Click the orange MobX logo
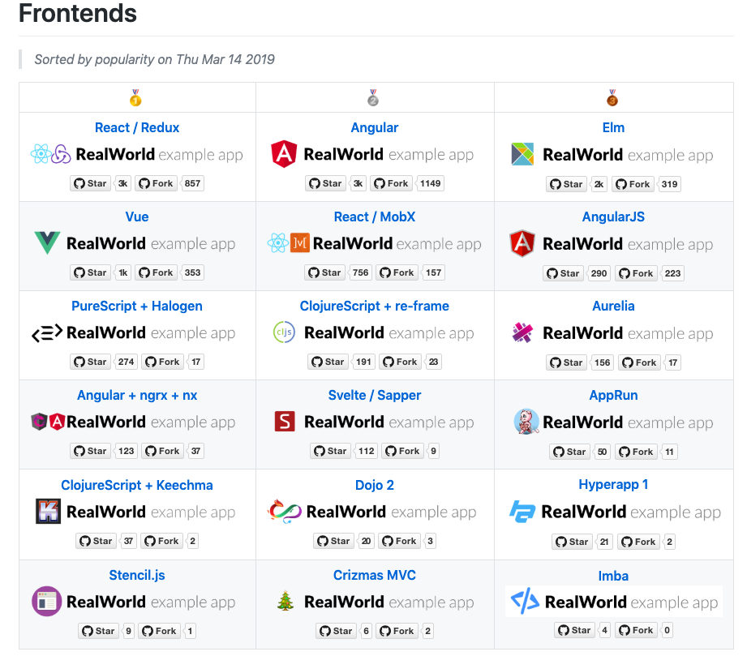This screenshot has width=747, height=656. [x=300, y=243]
